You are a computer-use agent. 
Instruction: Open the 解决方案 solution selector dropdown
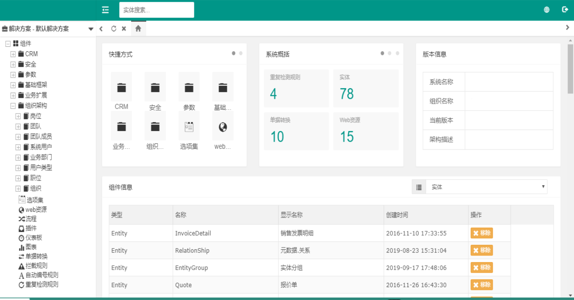(x=48, y=29)
